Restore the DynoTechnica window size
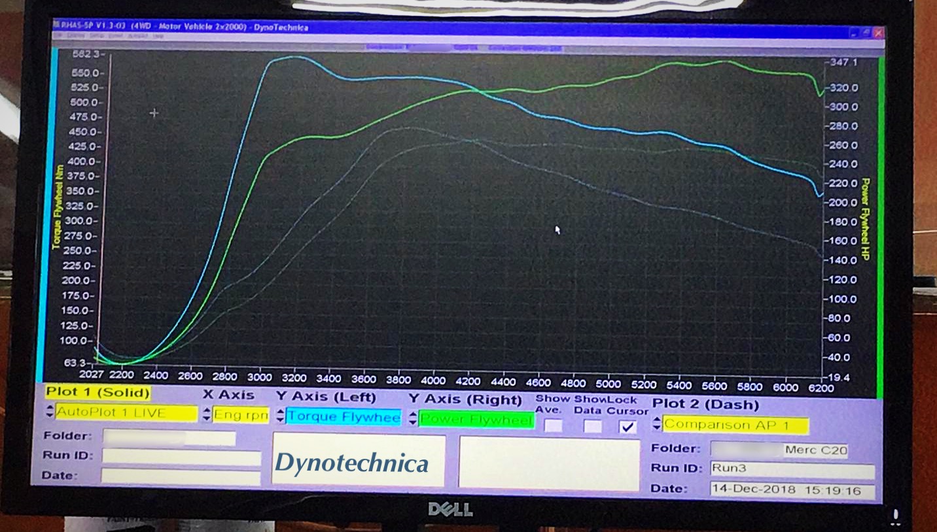The height and width of the screenshot is (532, 937). [x=866, y=32]
